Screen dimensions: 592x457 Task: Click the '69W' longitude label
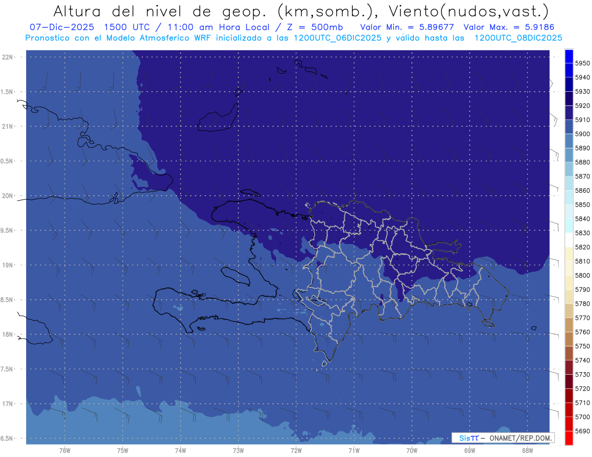(x=470, y=451)
